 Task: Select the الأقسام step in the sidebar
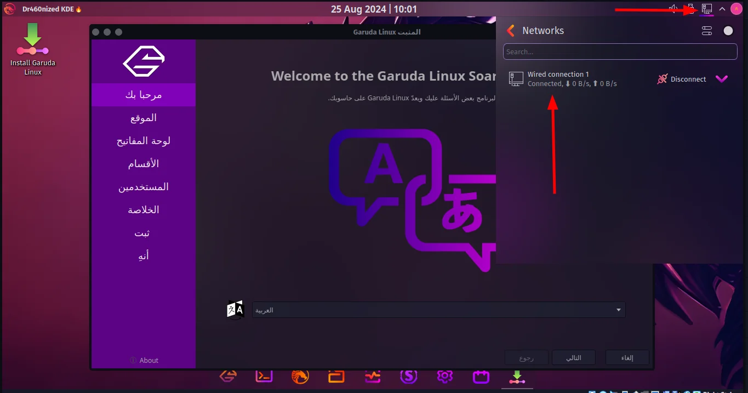144,164
